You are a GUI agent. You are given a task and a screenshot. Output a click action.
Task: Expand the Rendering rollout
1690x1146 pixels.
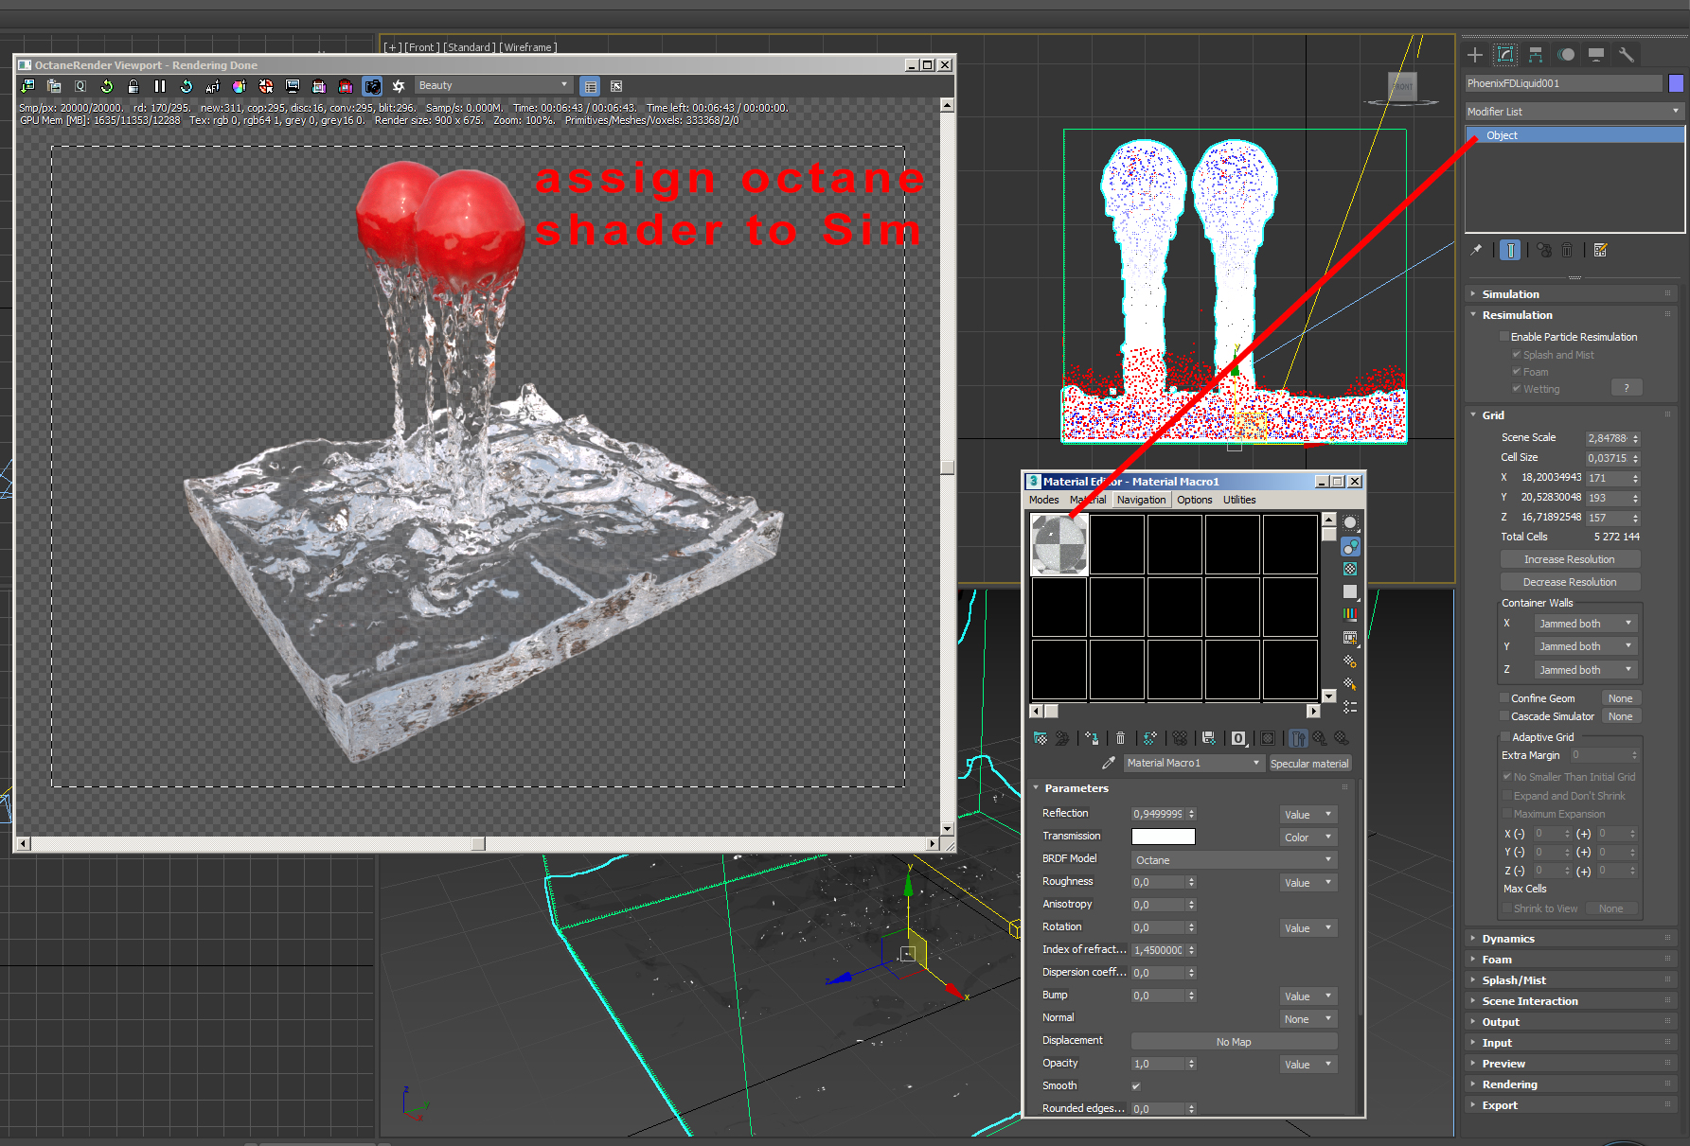coord(1571,1084)
